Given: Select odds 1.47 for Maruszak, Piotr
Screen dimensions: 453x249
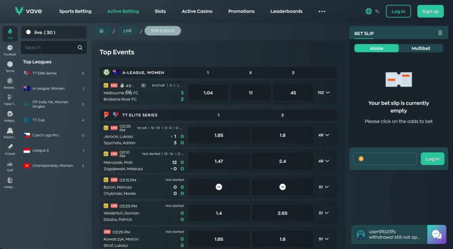Looking at the screenshot, I should pos(219,161).
